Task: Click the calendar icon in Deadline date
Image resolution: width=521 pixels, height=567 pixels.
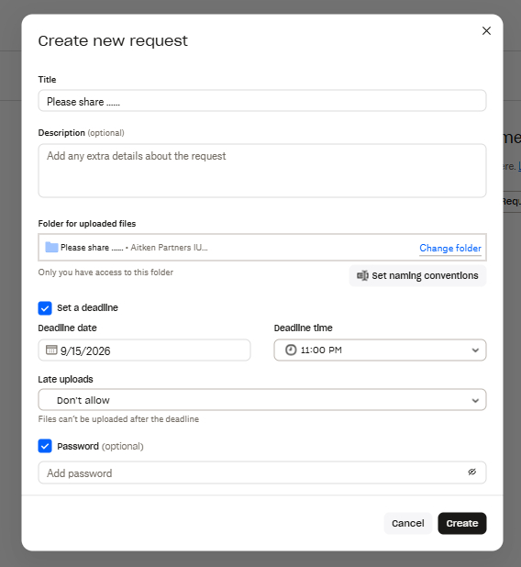Action: pyautogui.click(x=51, y=350)
